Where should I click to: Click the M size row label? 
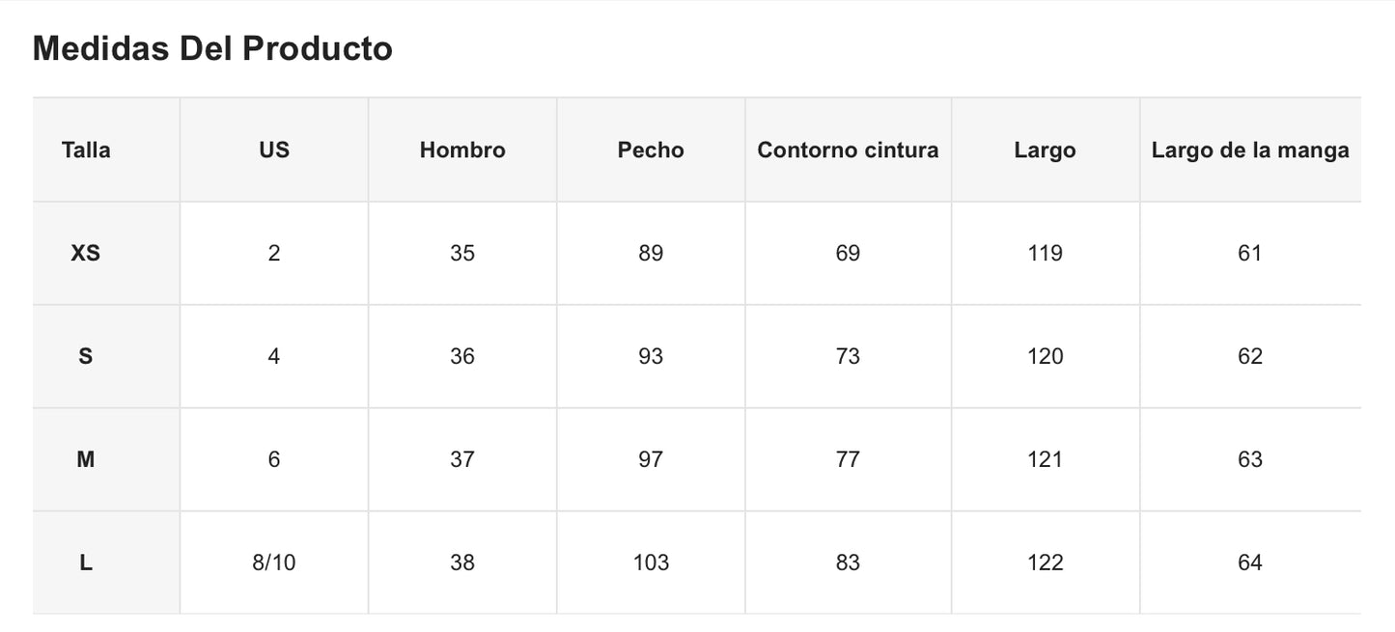[86, 460]
